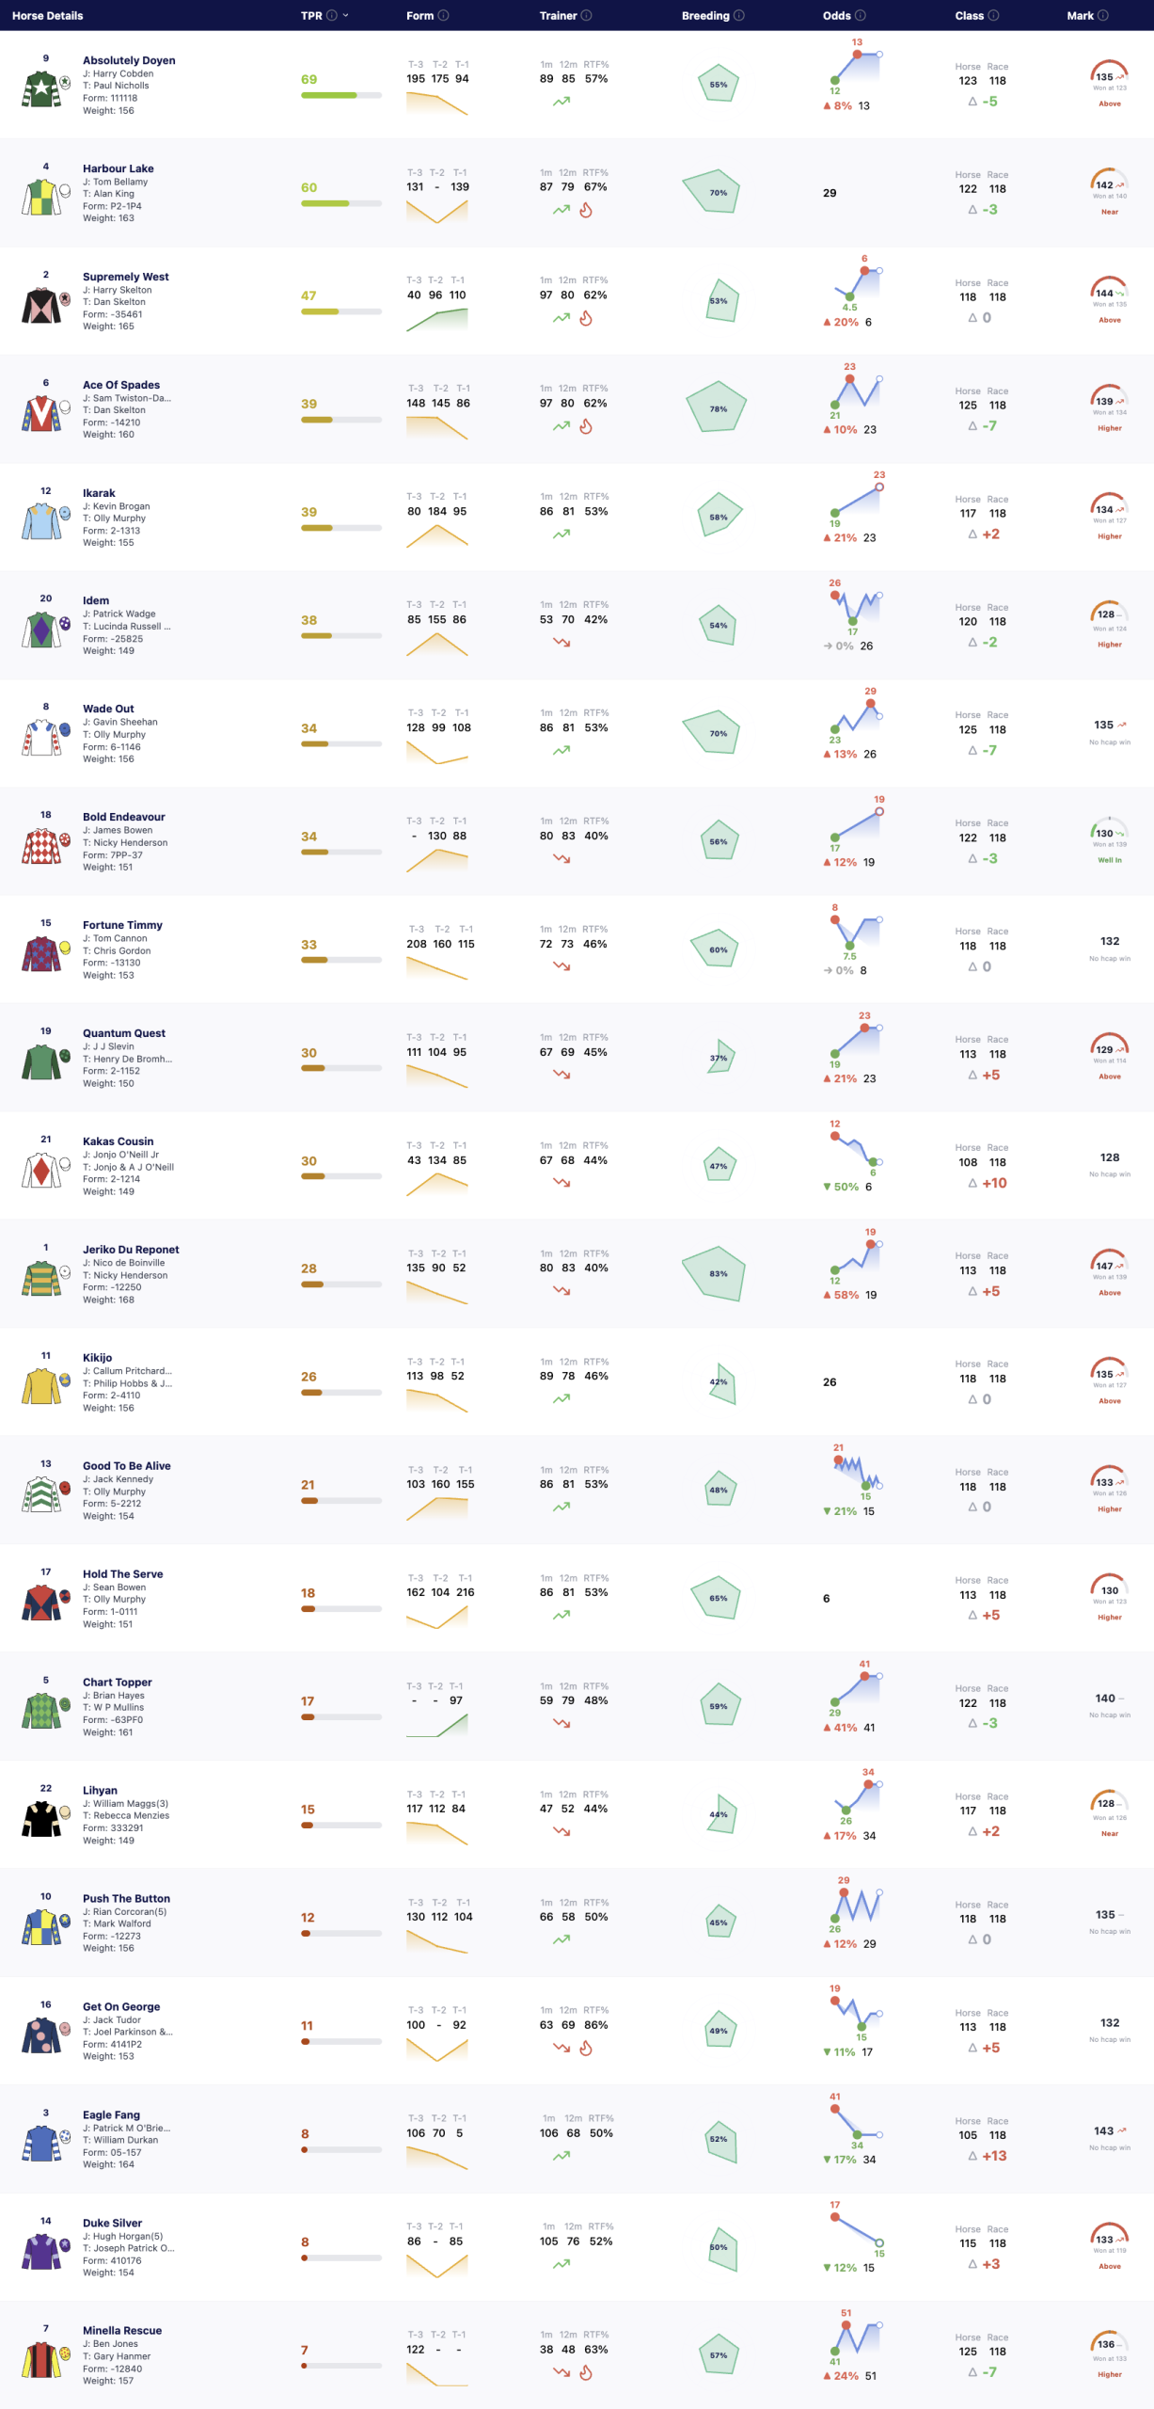The height and width of the screenshot is (2409, 1154).
Task: Select the Eagle Fang horse name
Action: pyautogui.click(x=111, y=2114)
